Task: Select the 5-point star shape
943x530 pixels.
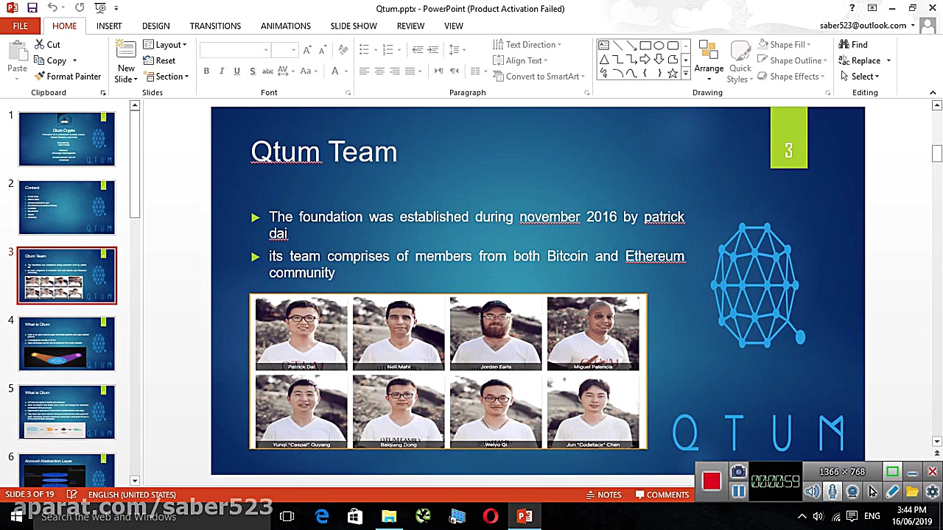Action: (x=673, y=74)
